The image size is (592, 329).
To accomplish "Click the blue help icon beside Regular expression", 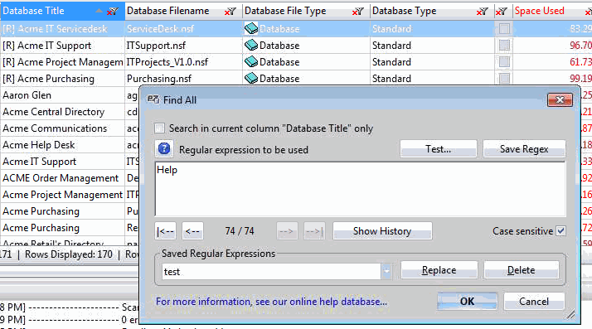I will tap(164, 149).
